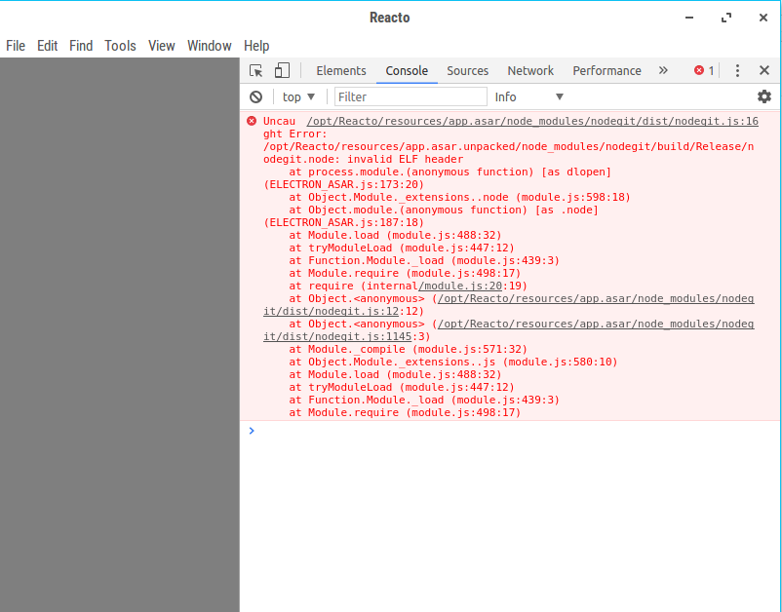Viewport: 782px width, 612px height.
Task: Close the Reacto window
Action: coord(763,18)
